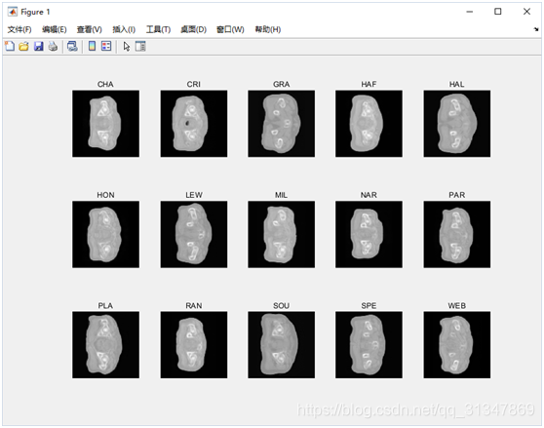Viewport: 544px width, 428px height.
Task: Open a file with the folder icon
Action: (24, 46)
